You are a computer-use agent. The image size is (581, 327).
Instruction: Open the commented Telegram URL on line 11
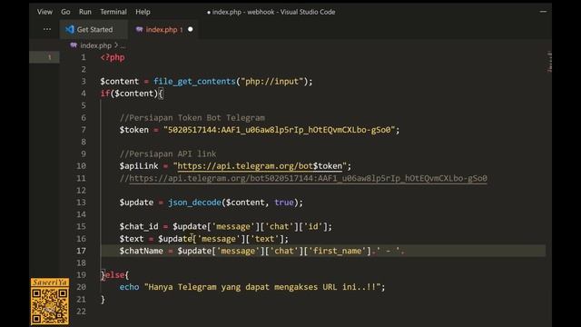coord(308,178)
